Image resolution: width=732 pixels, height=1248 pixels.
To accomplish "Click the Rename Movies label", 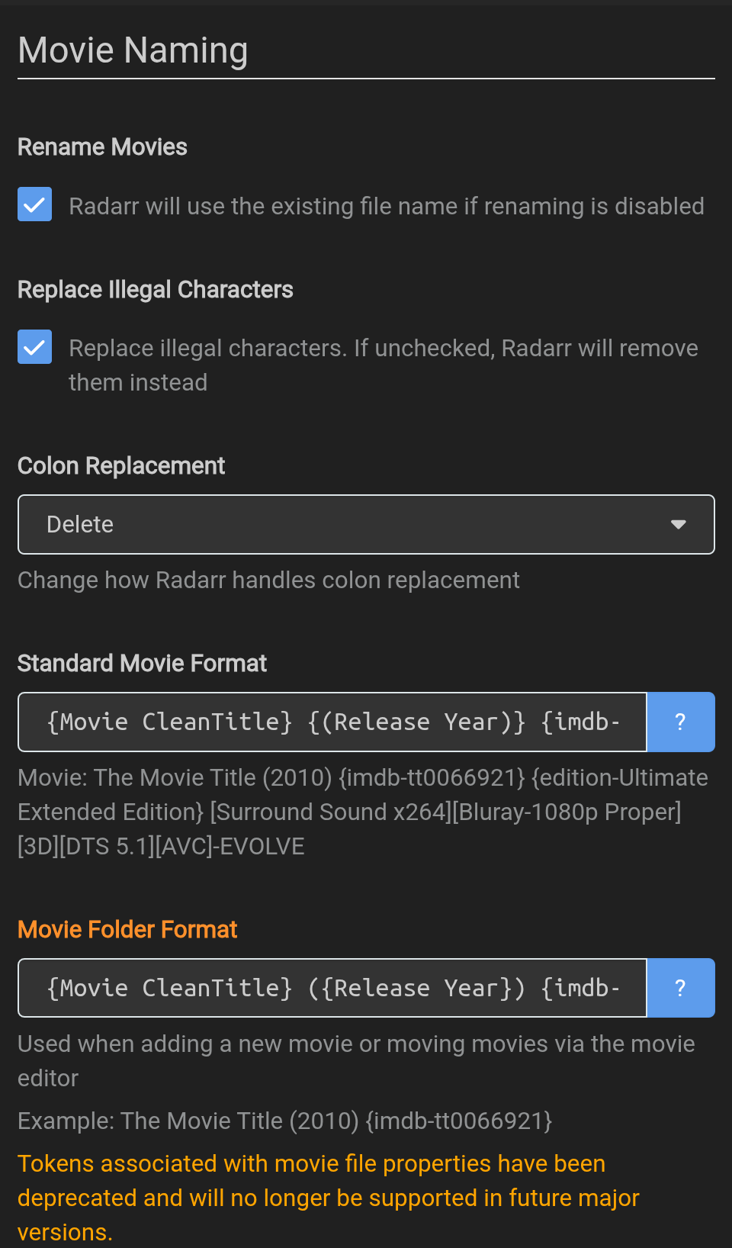I will click(102, 146).
